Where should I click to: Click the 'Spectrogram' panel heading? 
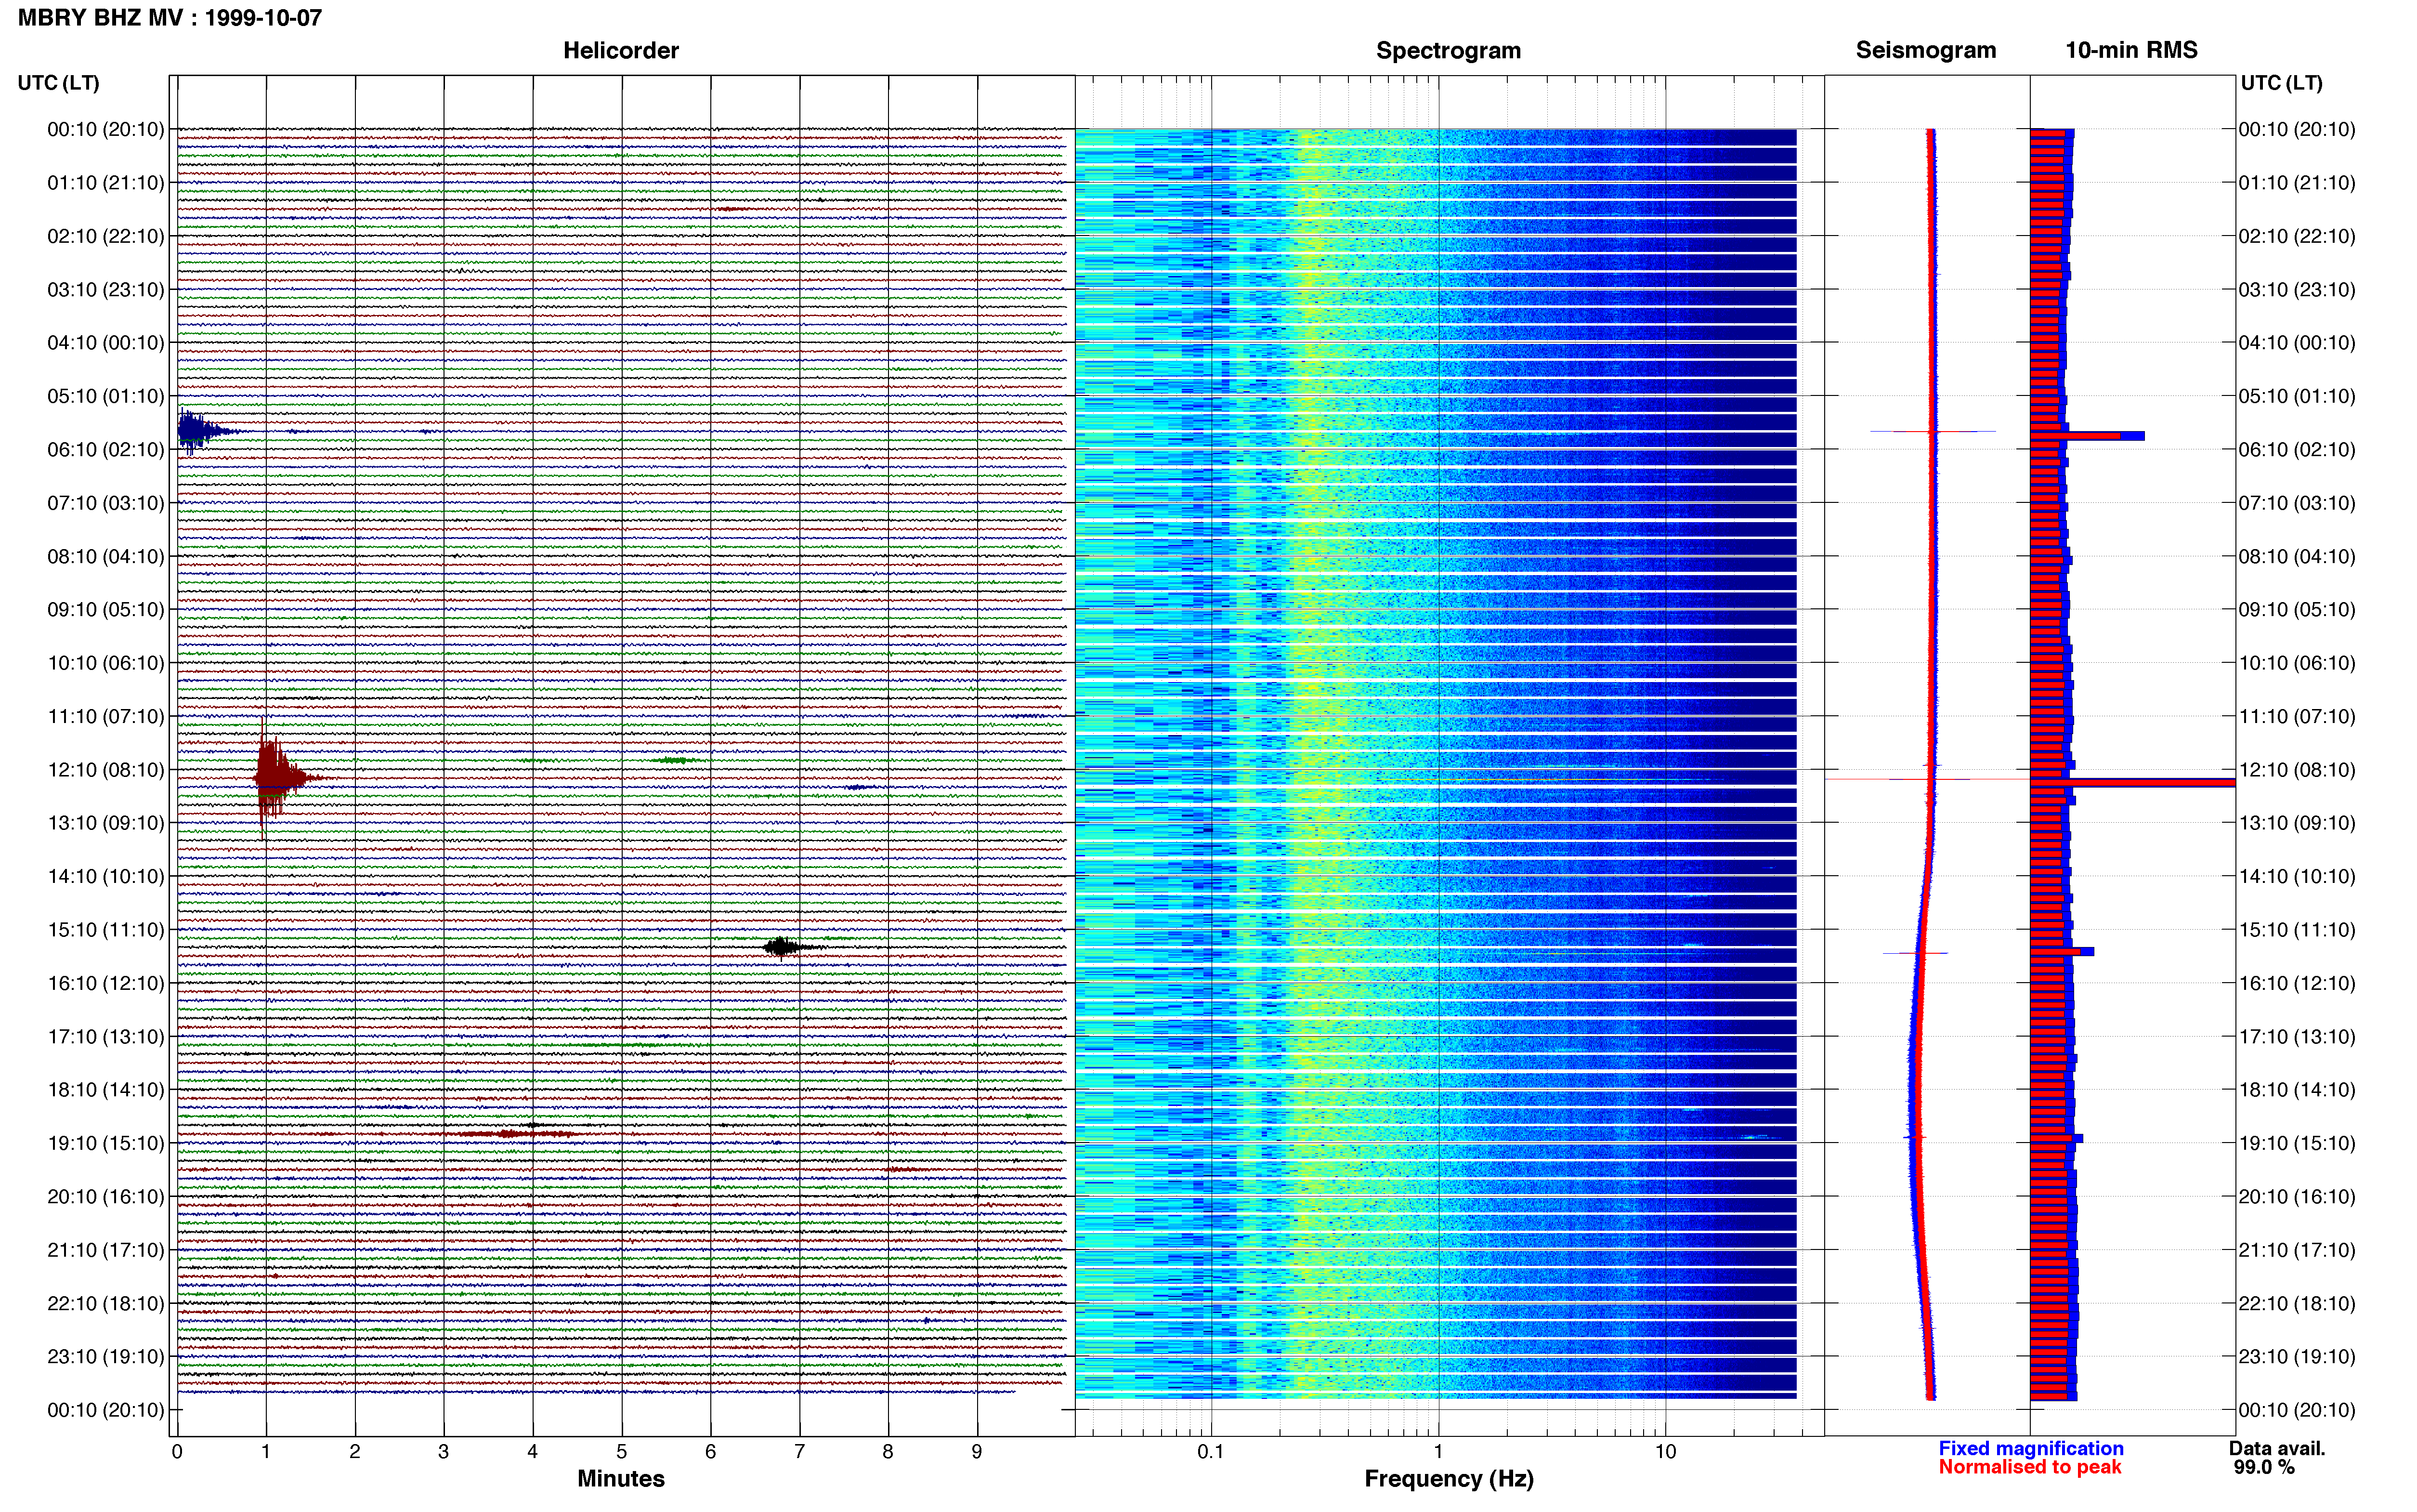1449,50
